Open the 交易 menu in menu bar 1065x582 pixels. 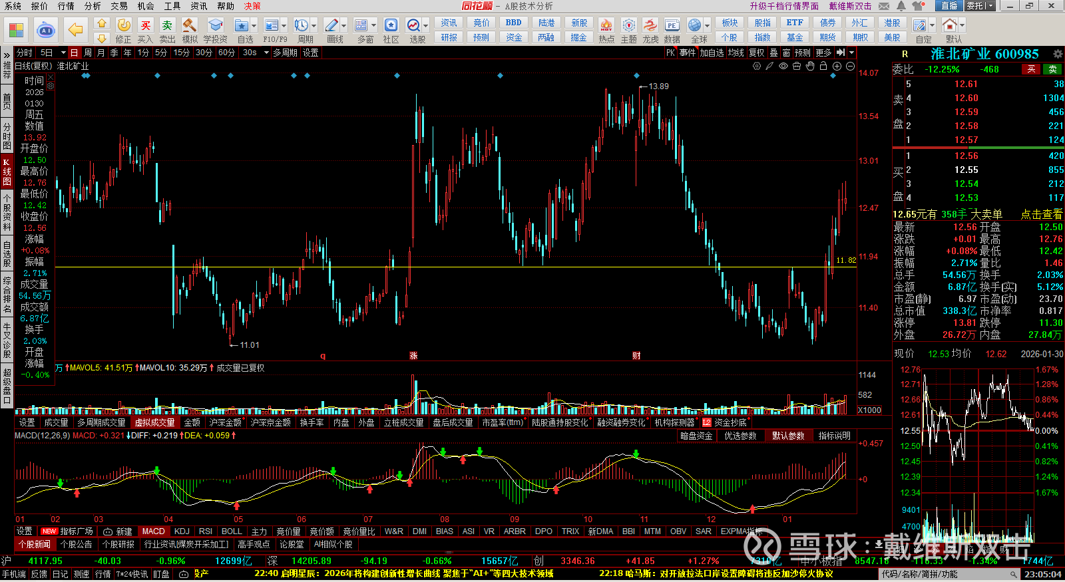[x=119, y=6]
